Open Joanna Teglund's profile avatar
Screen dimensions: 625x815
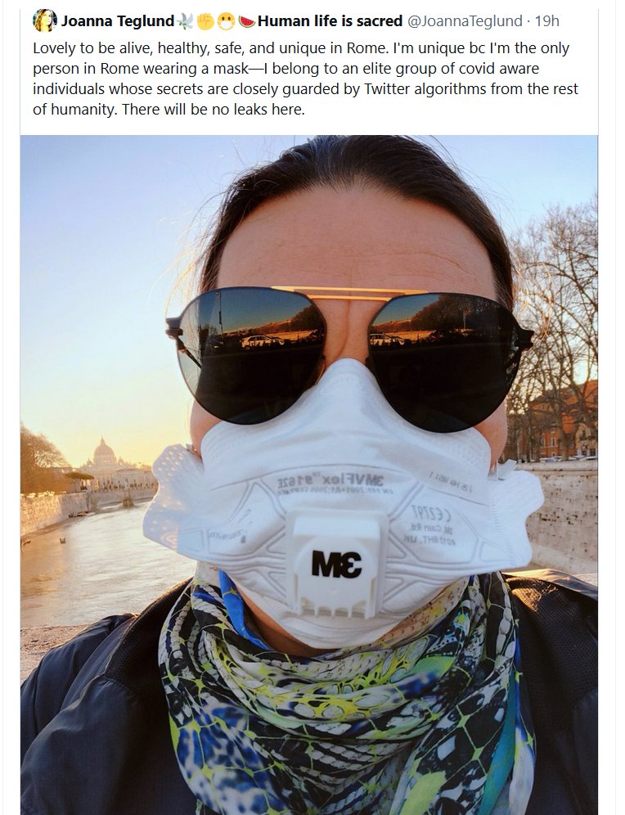coord(45,21)
